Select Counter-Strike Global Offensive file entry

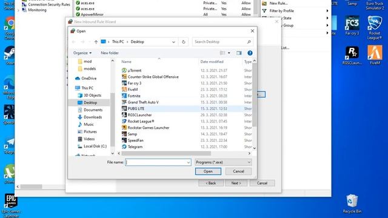pos(153,77)
